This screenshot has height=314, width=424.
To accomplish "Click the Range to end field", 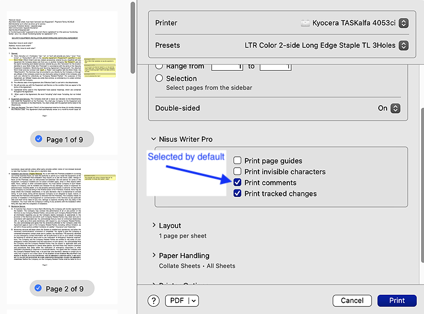I will click(x=275, y=67).
